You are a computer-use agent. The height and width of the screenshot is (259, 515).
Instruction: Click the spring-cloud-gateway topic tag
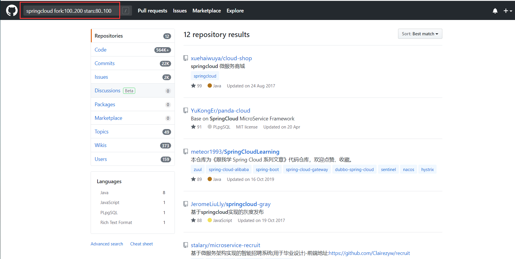(307, 170)
